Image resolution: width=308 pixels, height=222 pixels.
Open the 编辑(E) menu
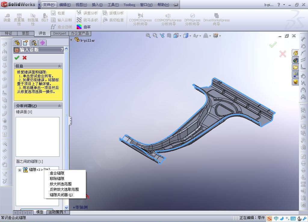65,5
